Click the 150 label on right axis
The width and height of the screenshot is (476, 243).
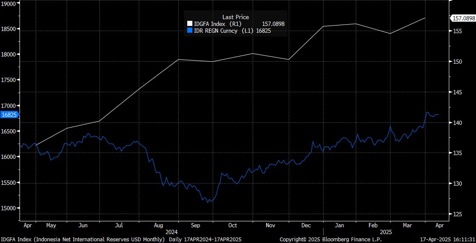(457, 62)
